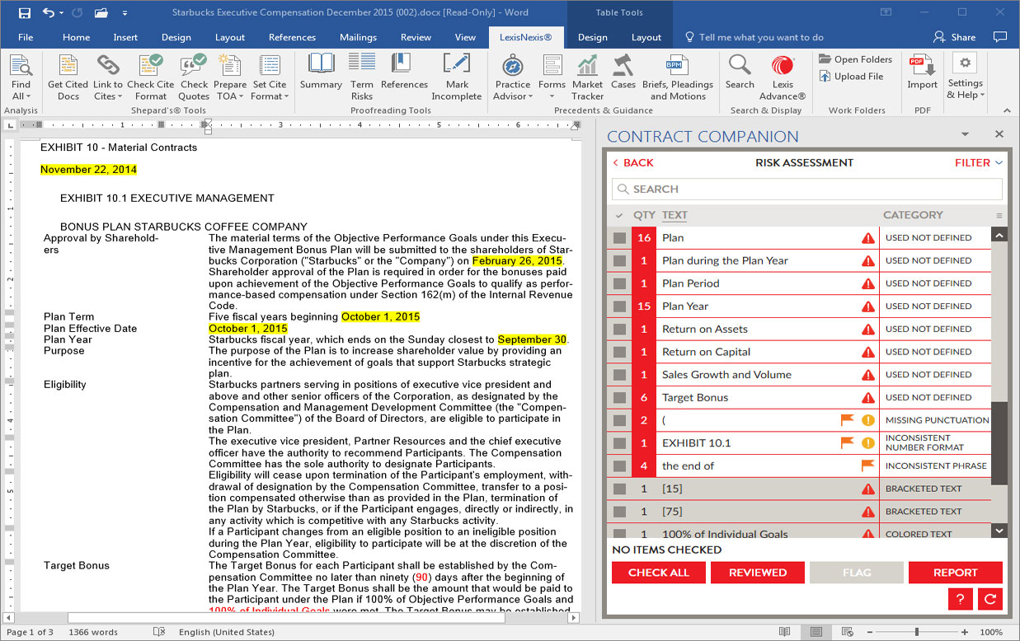Click the Check Cite Format tool

150,77
